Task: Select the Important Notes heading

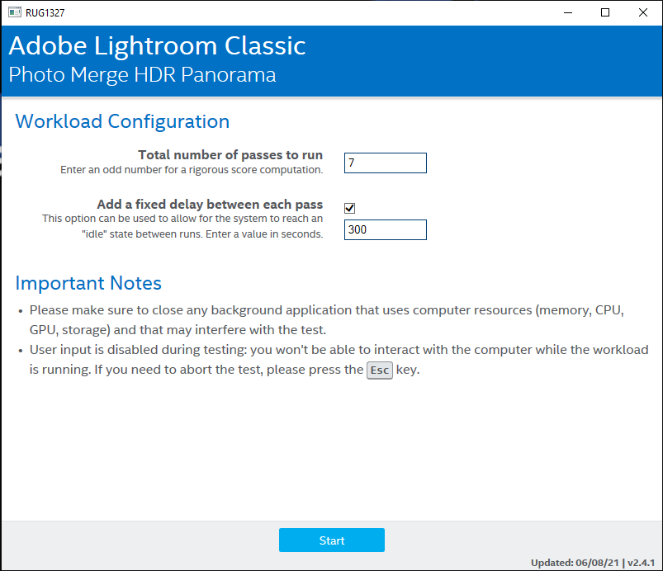Action: pyautogui.click(x=88, y=283)
